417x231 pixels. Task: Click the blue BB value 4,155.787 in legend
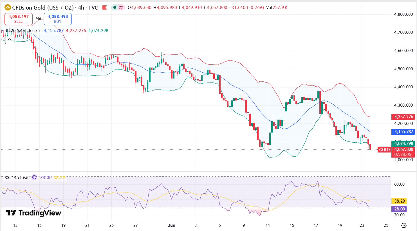(53, 31)
